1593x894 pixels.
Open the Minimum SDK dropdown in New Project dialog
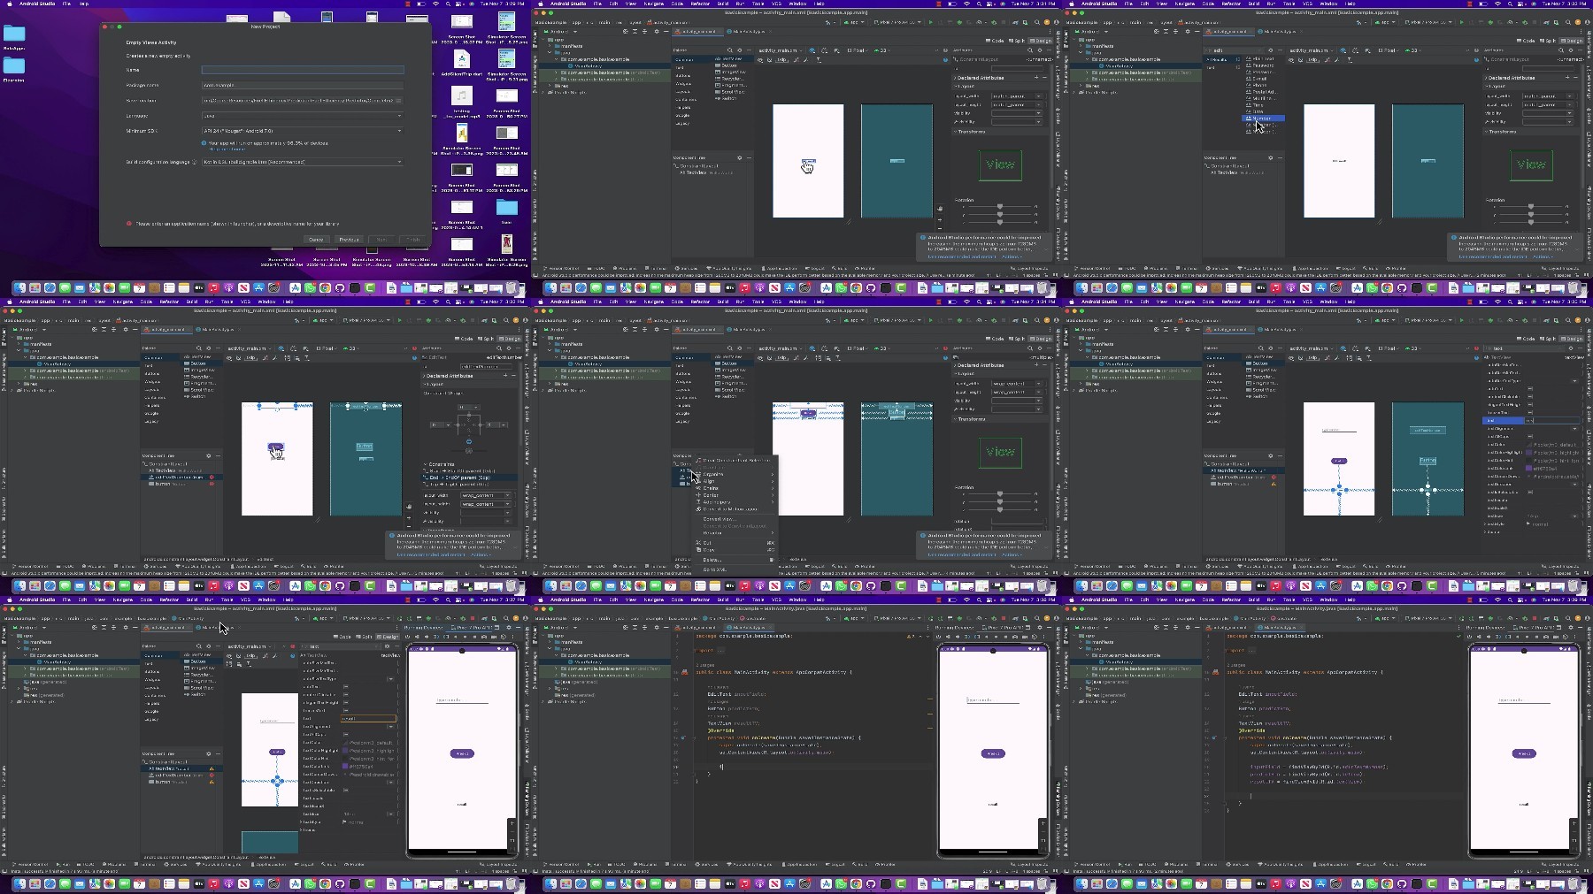[x=303, y=131]
